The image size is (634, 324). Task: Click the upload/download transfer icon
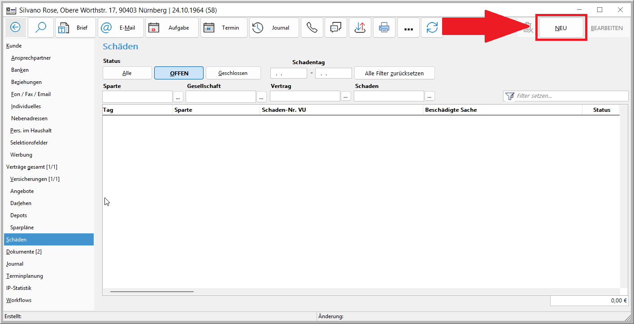click(x=360, y=28)
